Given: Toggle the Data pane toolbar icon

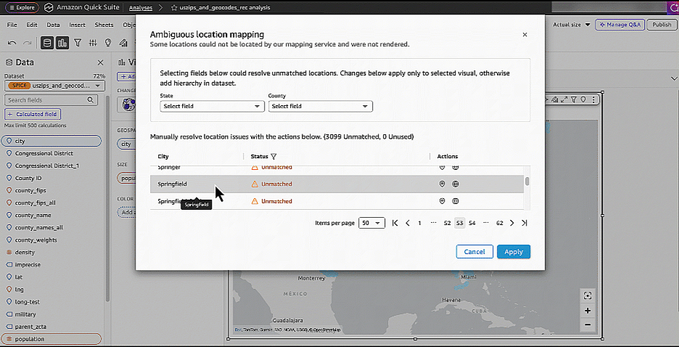Looking at the screenshot, I should click(x=47, y=43).
